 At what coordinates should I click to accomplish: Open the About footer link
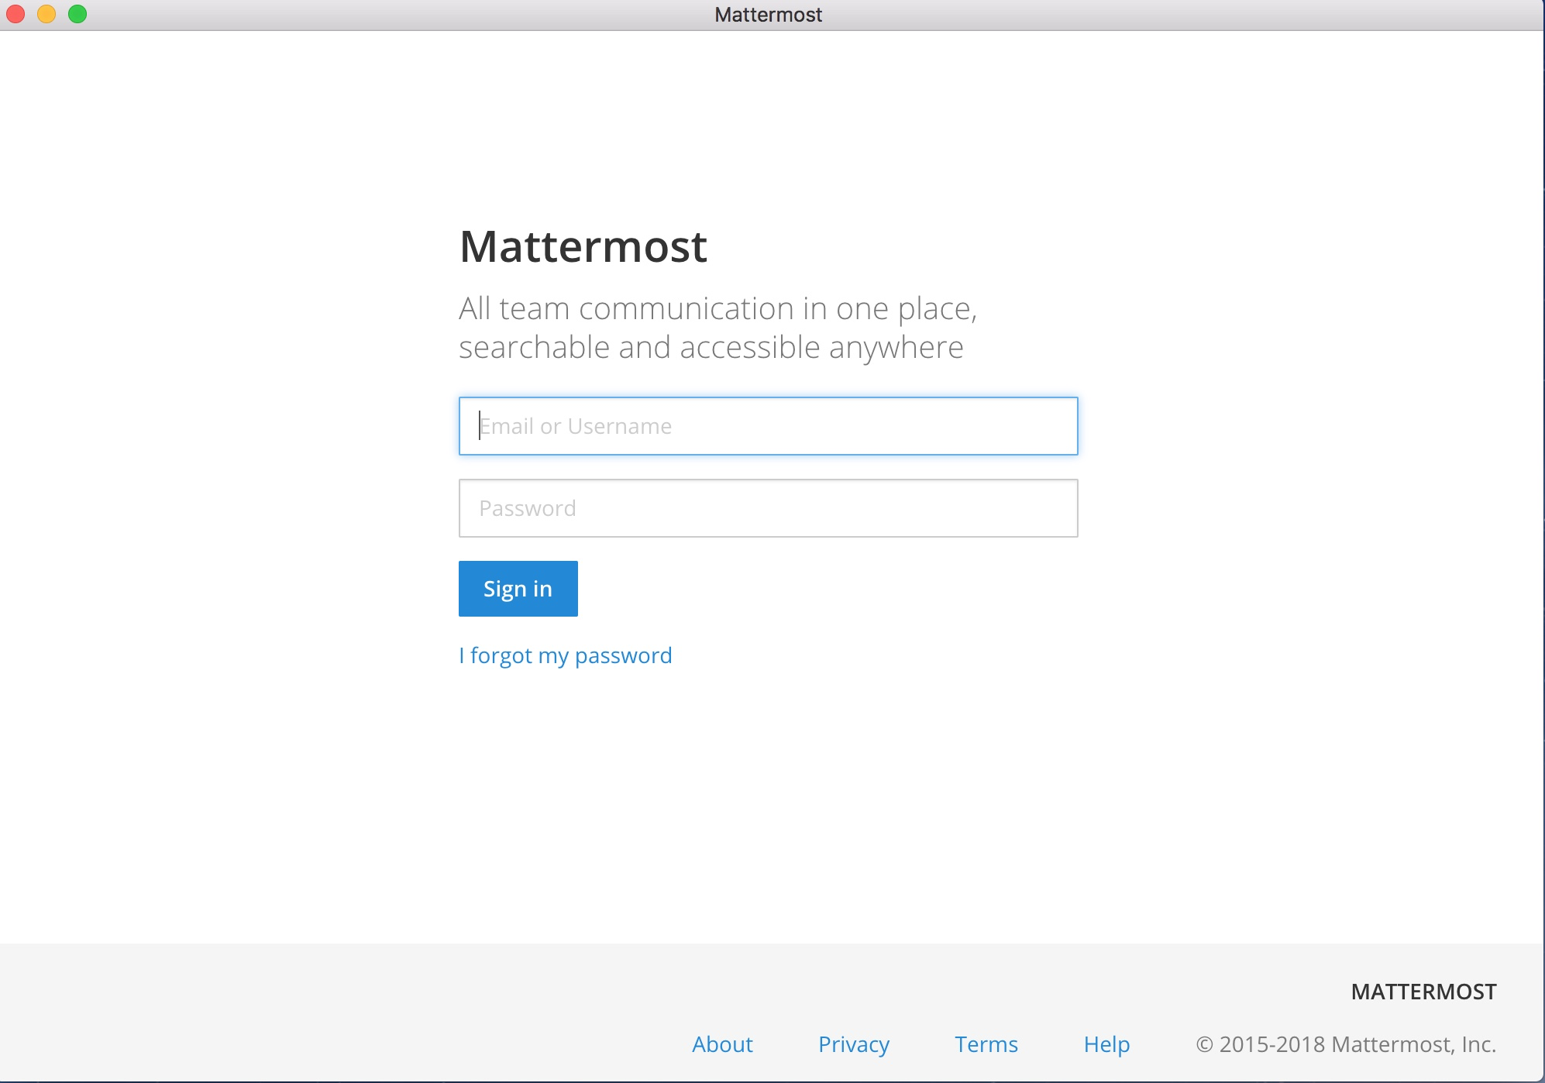tap(722, 1044)
